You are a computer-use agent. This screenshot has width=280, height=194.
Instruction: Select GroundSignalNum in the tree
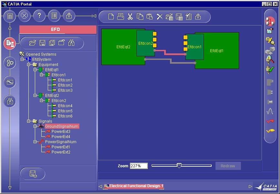click(x=62, y=126)
